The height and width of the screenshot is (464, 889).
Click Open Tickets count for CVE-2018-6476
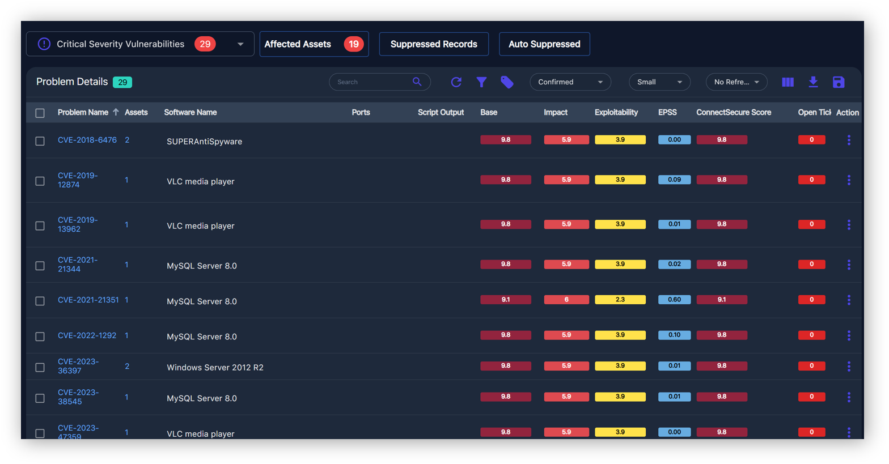pyautogui.click(x=811, y=139)
